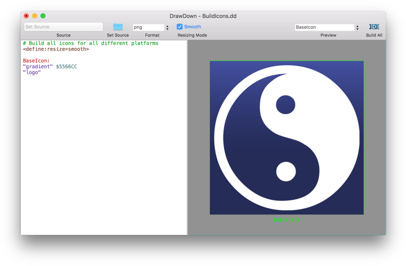Click the Resizing Mode toolbar label

(x=192, y=35)
